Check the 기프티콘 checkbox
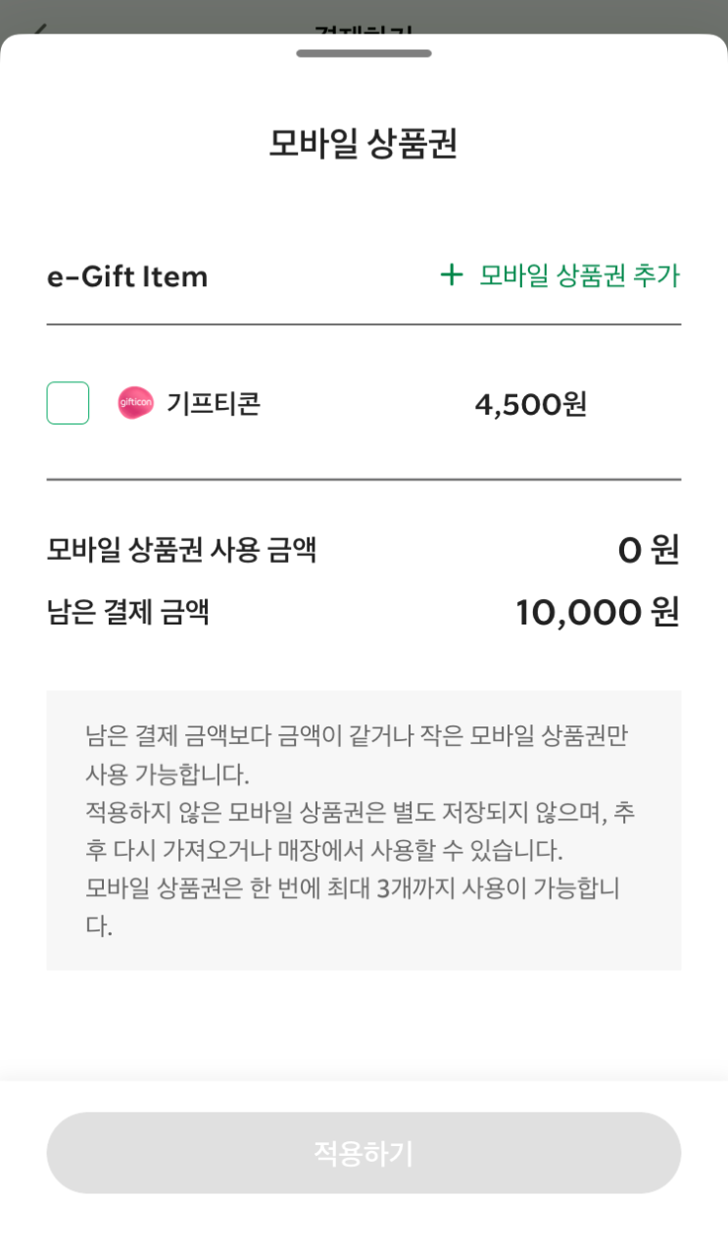Image resolution: width=728 pixels, height=1251 pixels. [68, 403]
